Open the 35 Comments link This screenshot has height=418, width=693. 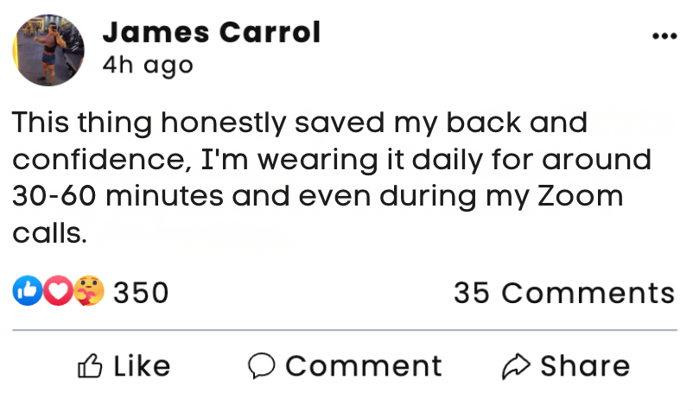(x=563, y=293)
